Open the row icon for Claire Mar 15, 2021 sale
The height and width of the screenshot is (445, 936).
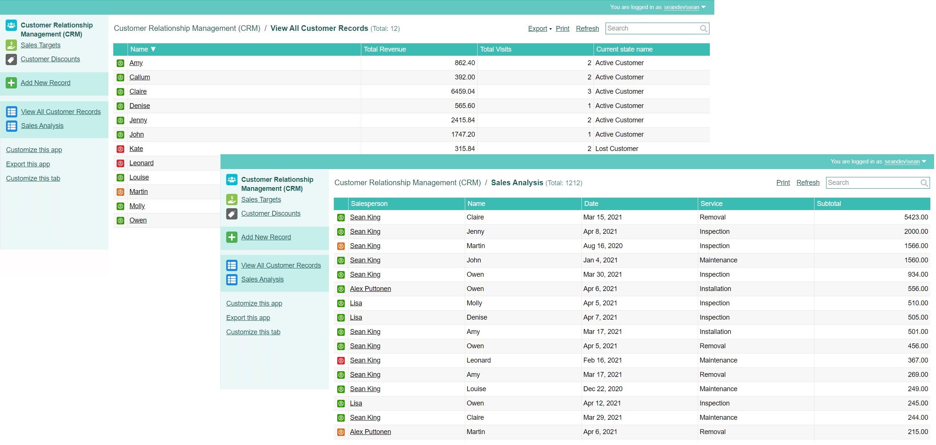tap(341, 218)
